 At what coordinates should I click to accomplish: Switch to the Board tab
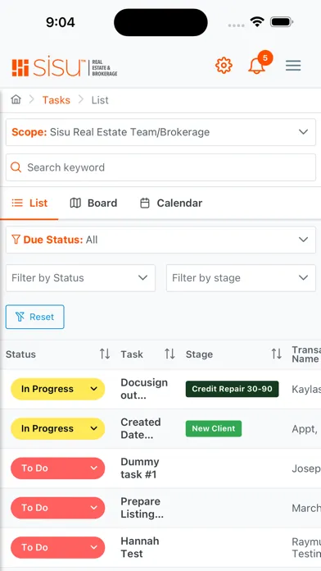(93, 203)
